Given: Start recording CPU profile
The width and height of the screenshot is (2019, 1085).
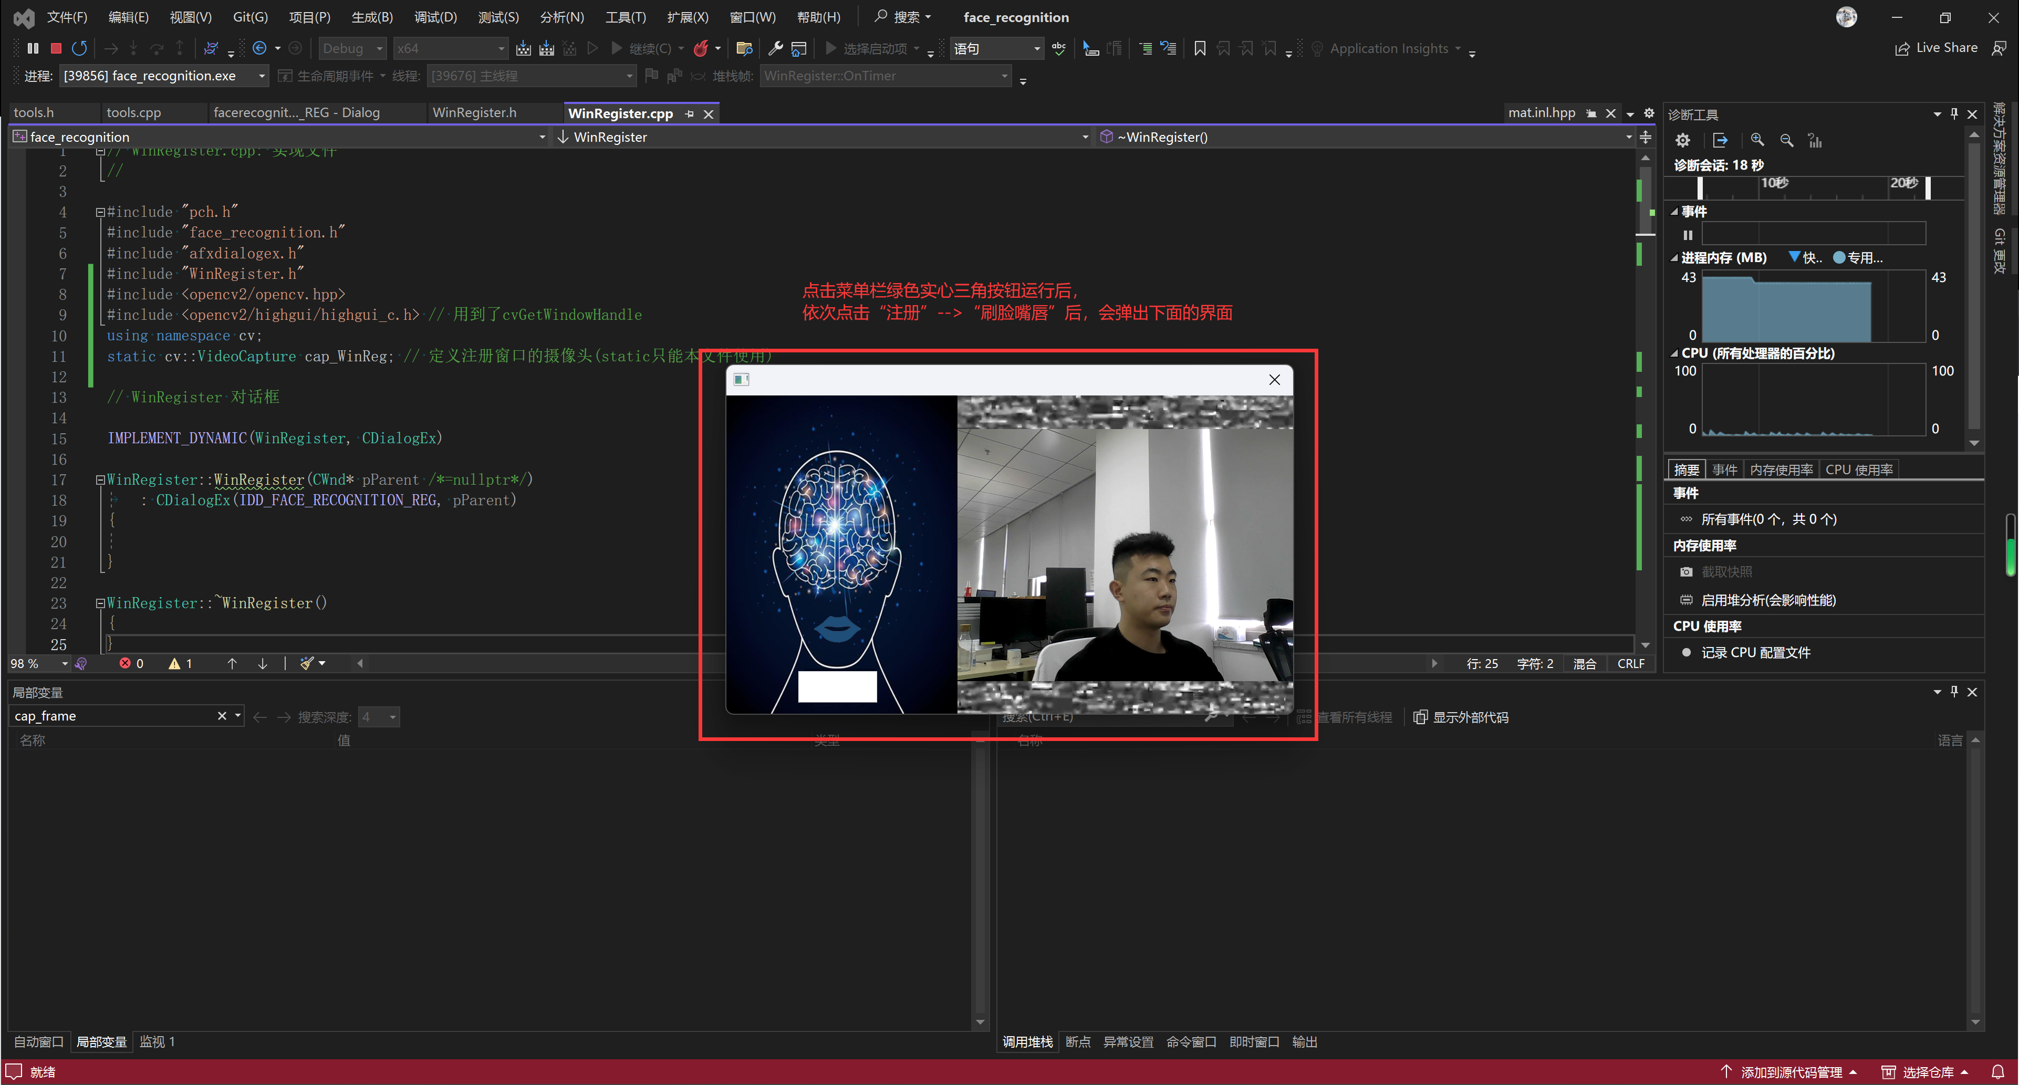Looking at the screenshot, I should coord(1755,653).
